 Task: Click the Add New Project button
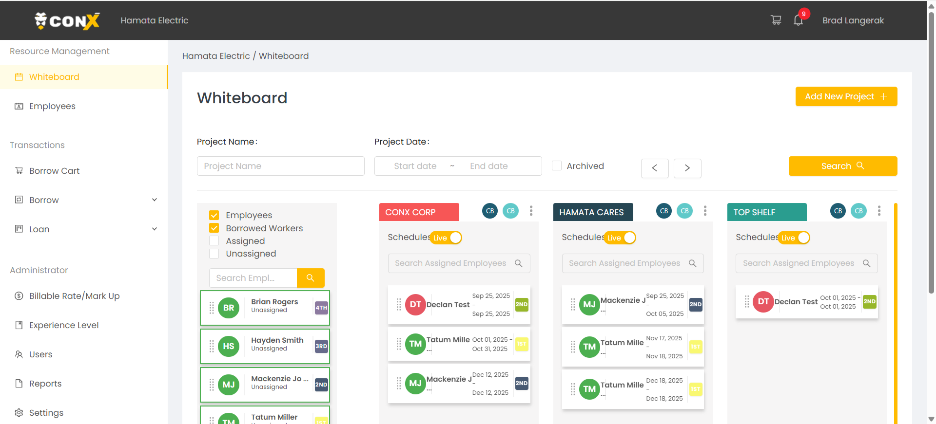pos(846,96)
